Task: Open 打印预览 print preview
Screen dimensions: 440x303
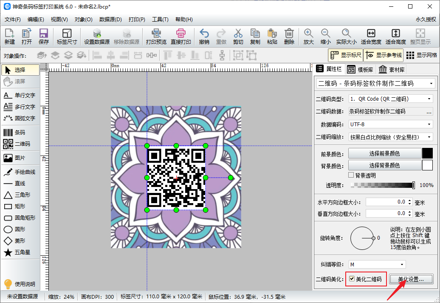Action: (x=156, y=37)
